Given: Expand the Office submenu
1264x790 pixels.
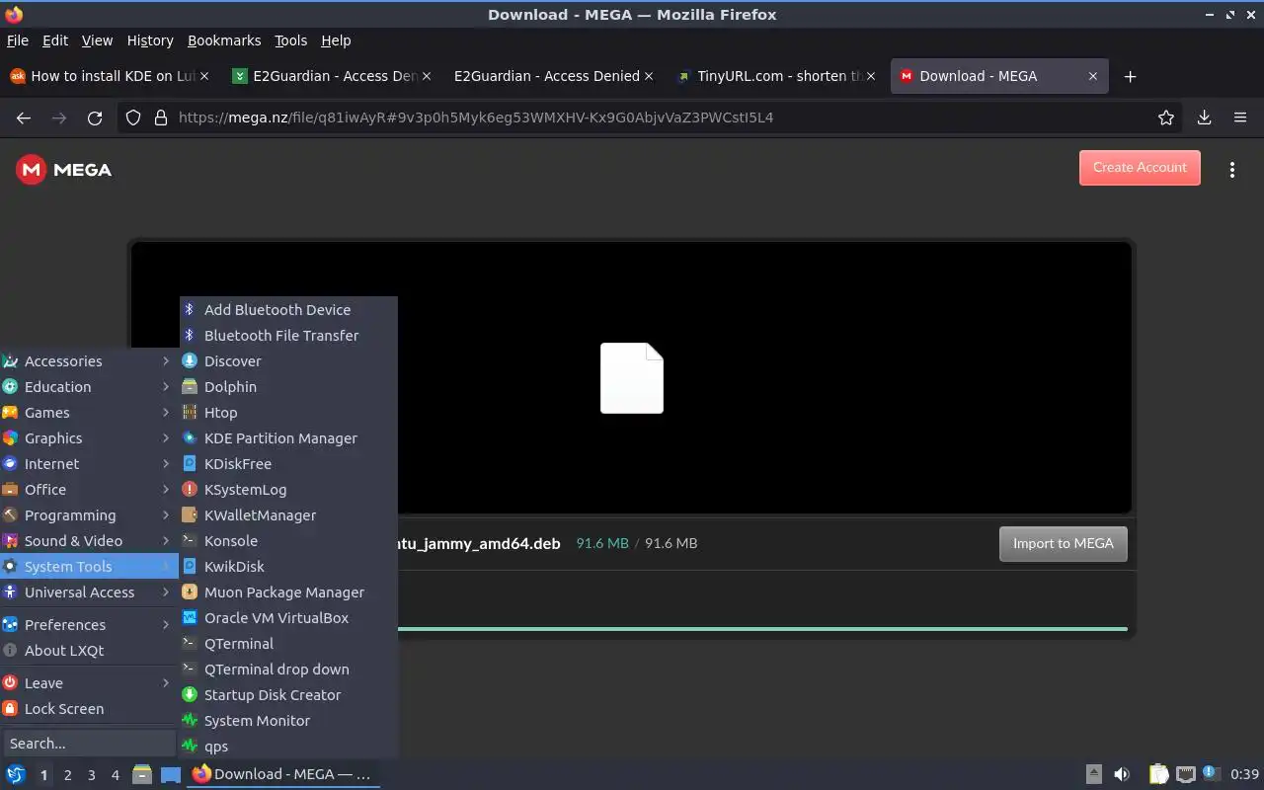Looking at the screenshot, I should pyautogui.click(x=89, y=489).
